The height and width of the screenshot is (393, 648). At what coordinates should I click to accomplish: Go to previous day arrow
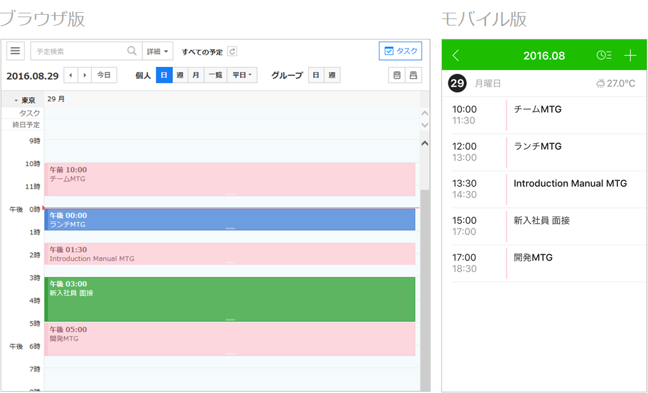point(71,75)
